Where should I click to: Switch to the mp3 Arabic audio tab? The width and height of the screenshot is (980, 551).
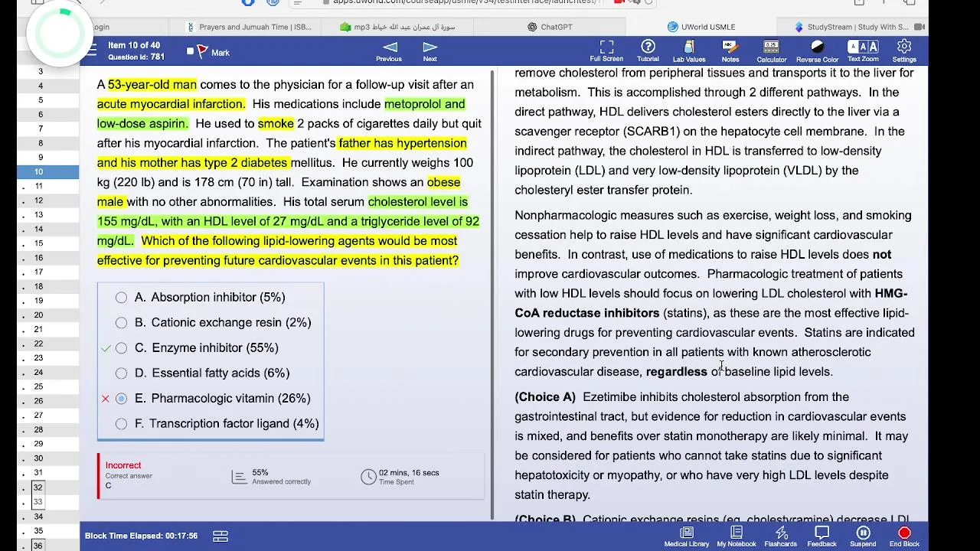pyautogui.click(x=398, y=27)
